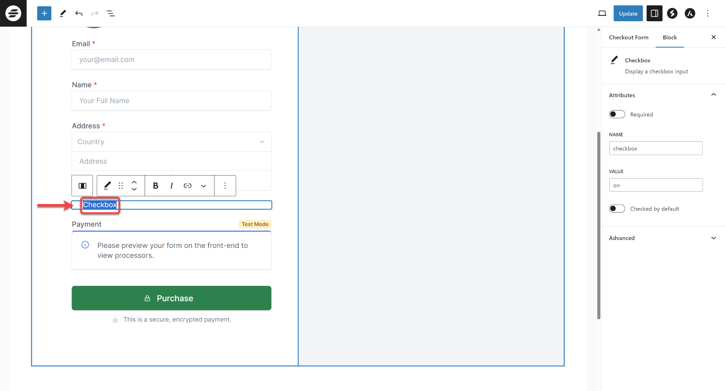Click the pencil/edit icon in toolbar
Viewport: 726px width, 391px height.
[106, 185]
